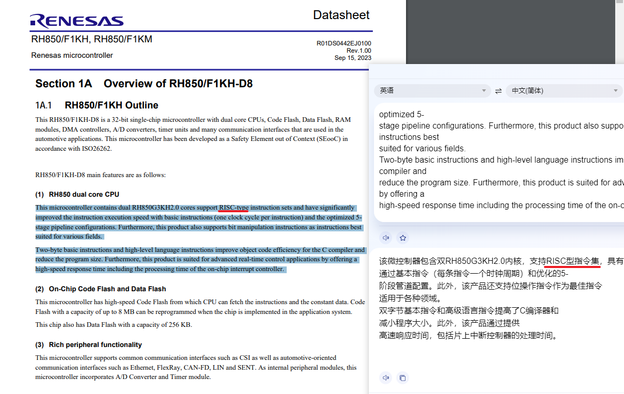This screenshot has width=624, height=394.
Task: Click 'Renesas microcontroller' subtitle
Action: point(72,55)
